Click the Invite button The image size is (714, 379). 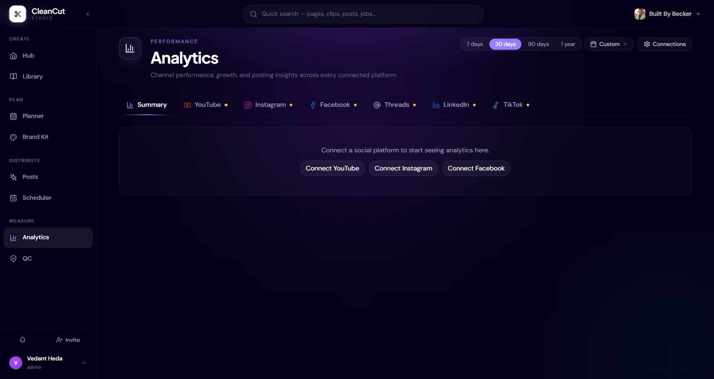click(x=68, y=340)
